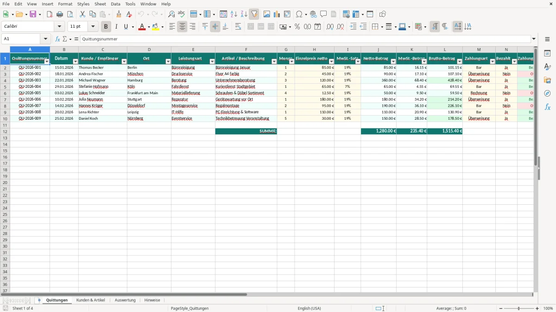Switch to the Auswertung sheet tab
This screenshot has width=556, height=312.
(125, 300)
